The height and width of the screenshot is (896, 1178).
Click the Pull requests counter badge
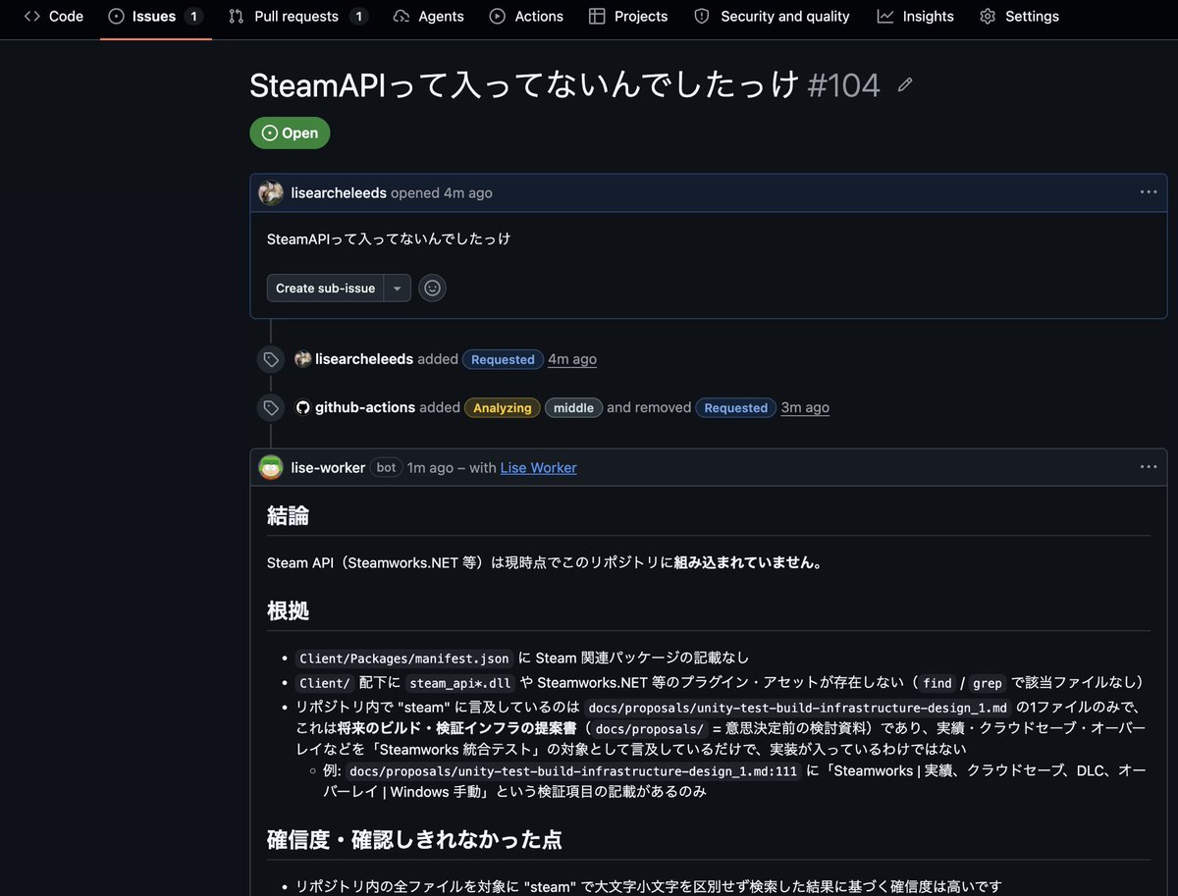(358, 17)
